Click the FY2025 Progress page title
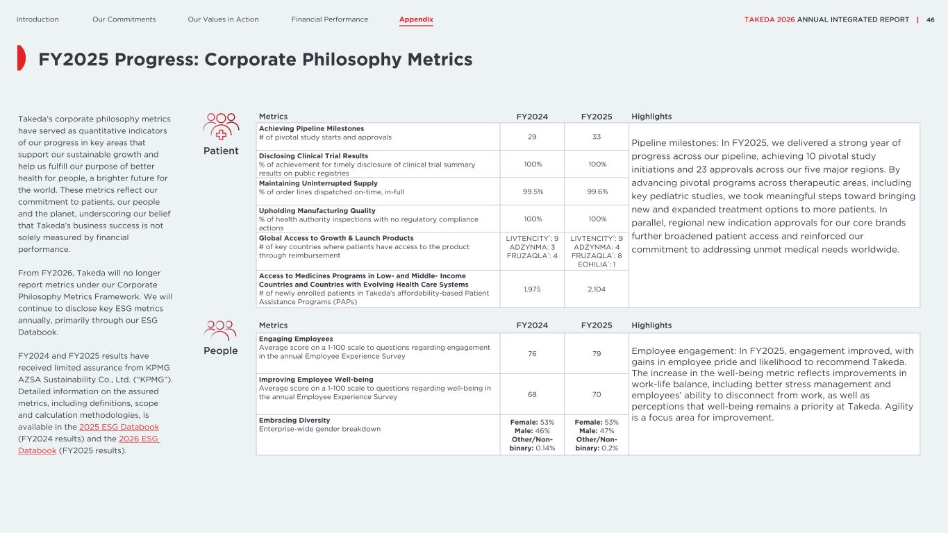The image size is (948, 533). [256, 60]
